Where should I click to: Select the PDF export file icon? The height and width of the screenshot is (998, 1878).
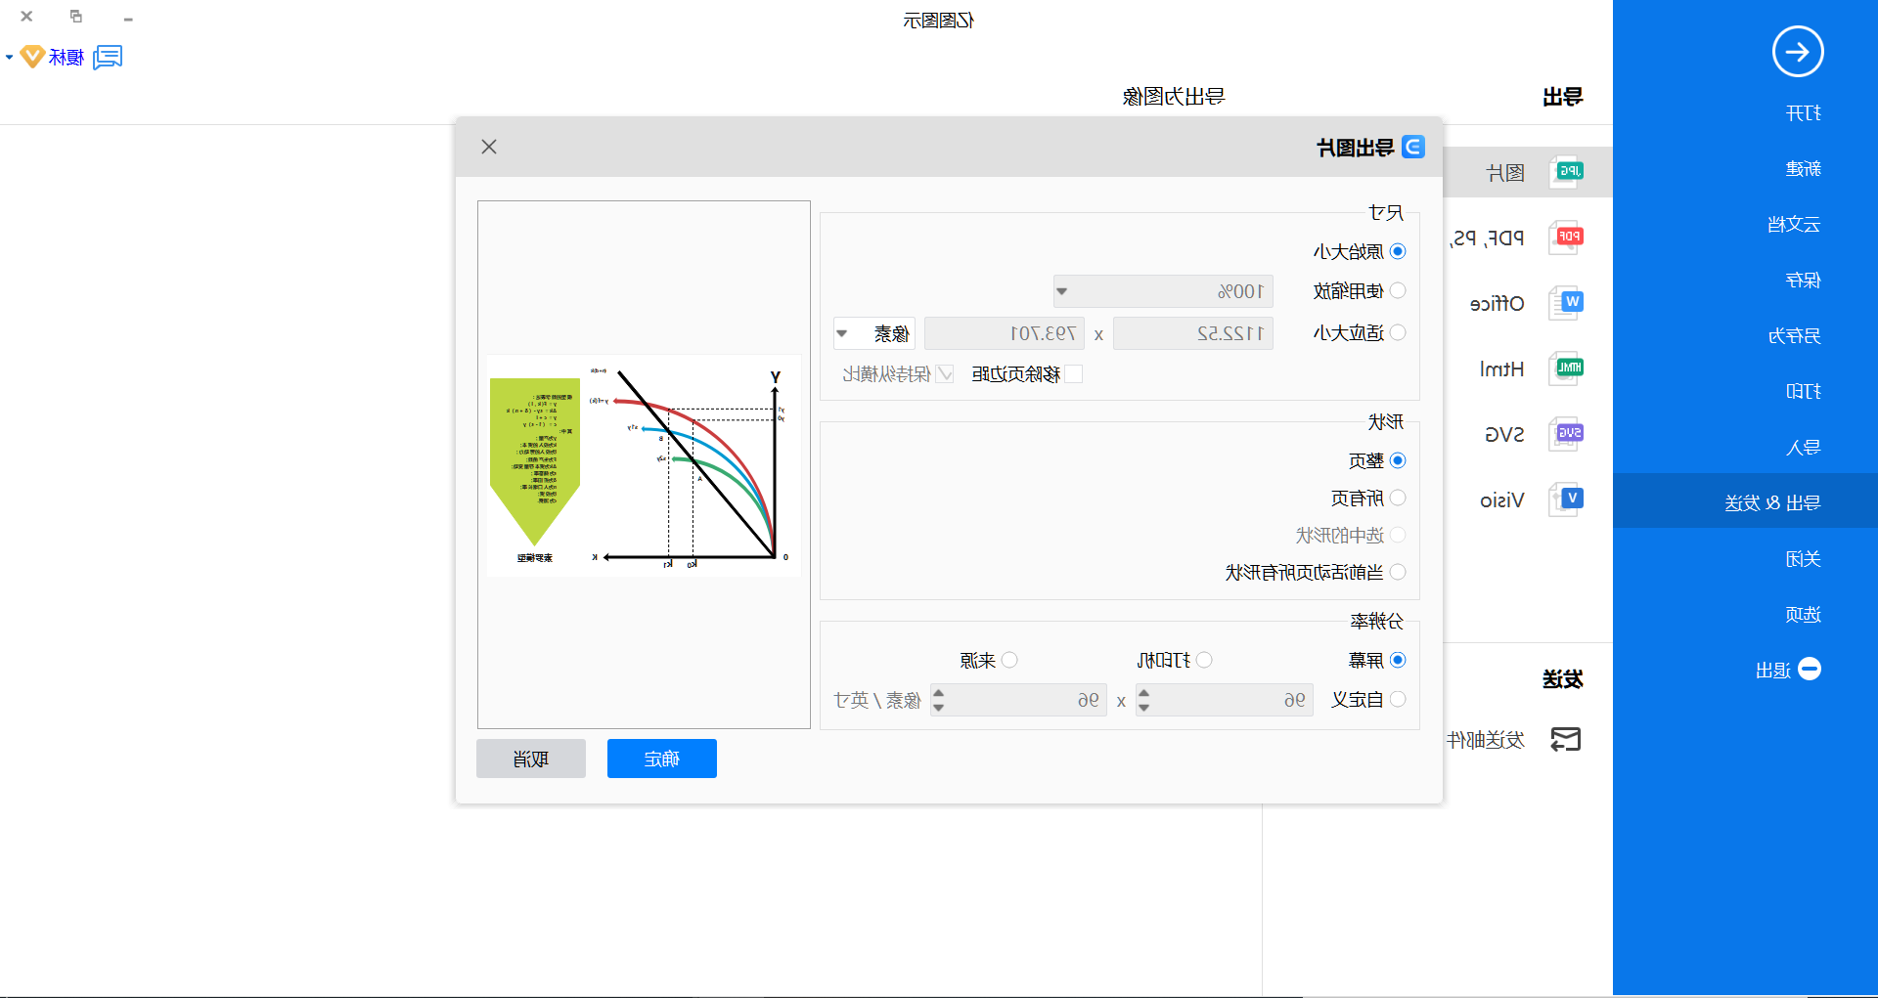(x=1567, y=238)
